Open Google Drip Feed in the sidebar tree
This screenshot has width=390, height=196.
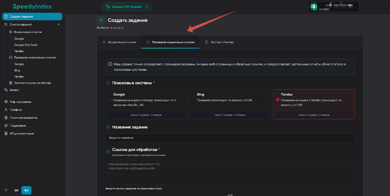26,45
